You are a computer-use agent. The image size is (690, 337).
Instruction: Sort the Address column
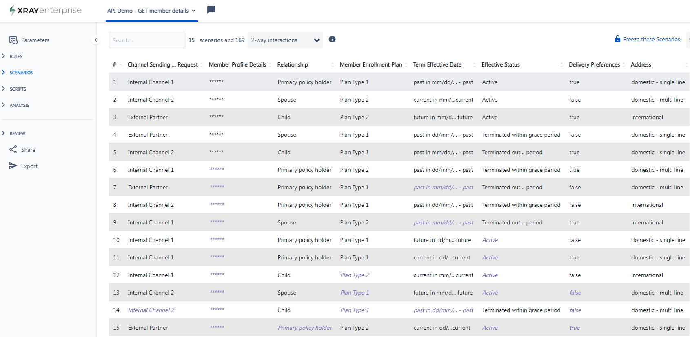click(686, 65)
